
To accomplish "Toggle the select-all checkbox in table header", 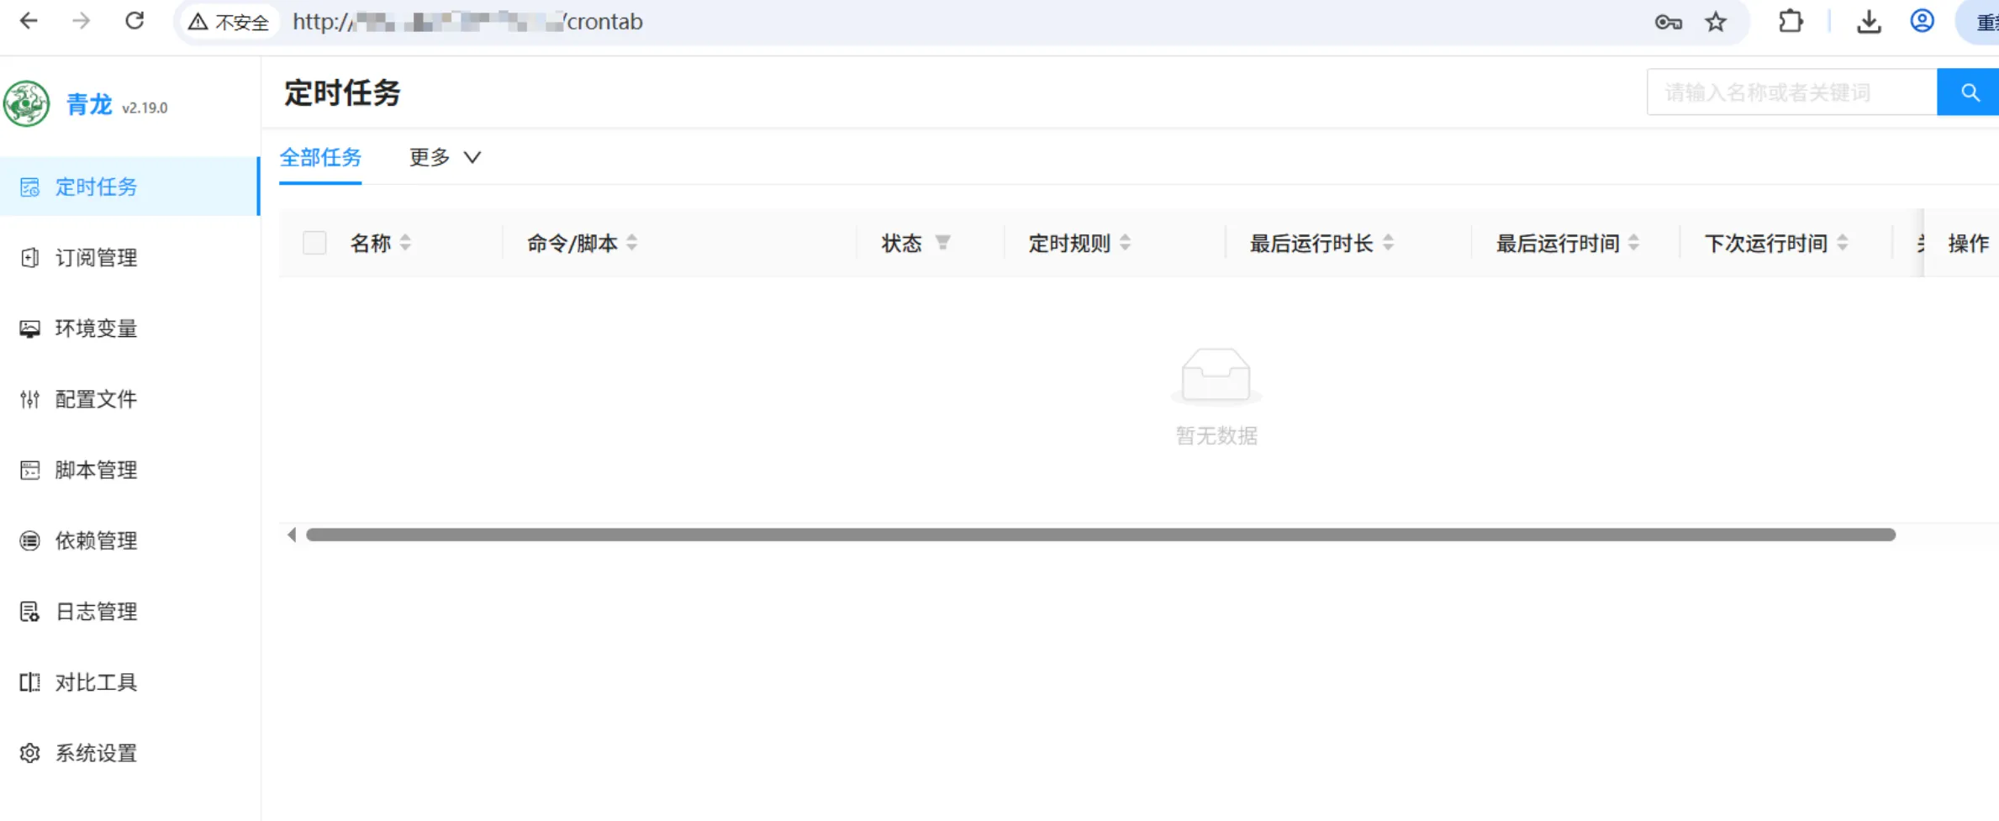I will coord(314,243).
